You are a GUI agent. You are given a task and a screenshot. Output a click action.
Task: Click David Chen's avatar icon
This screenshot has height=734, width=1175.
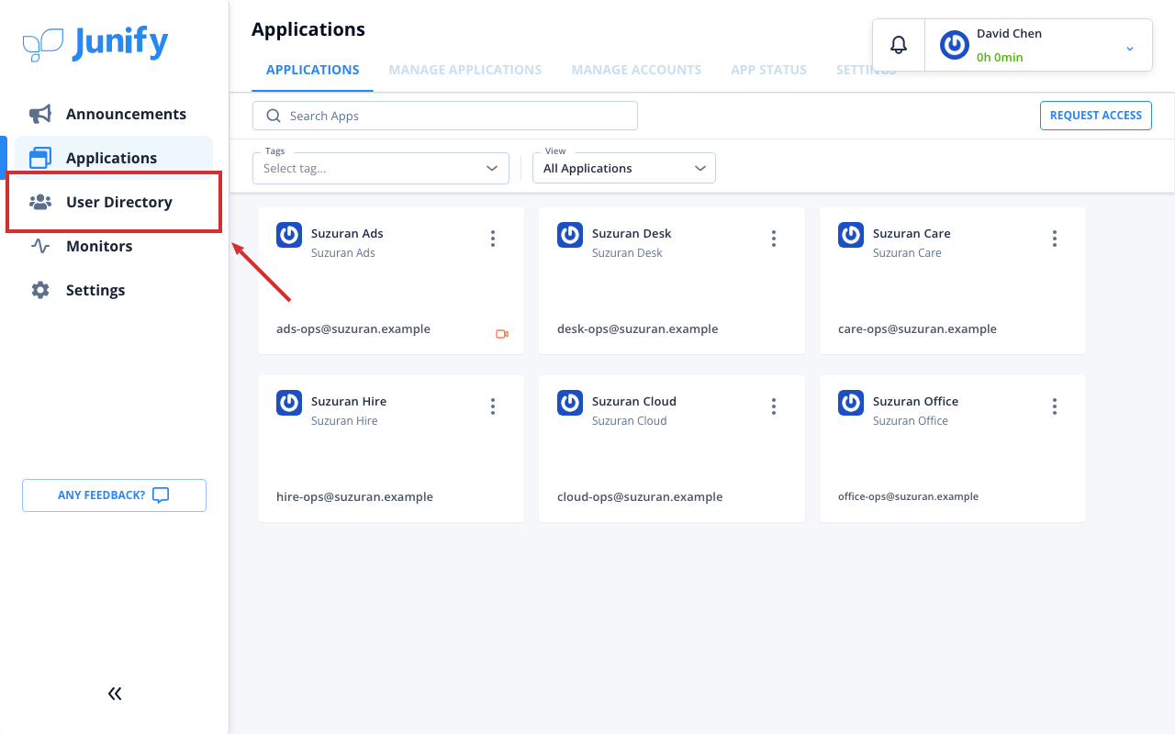tap(955, 45)
